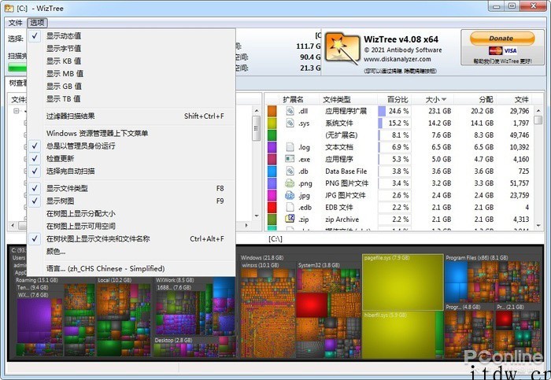Click the .db file icon

point(290,172)
